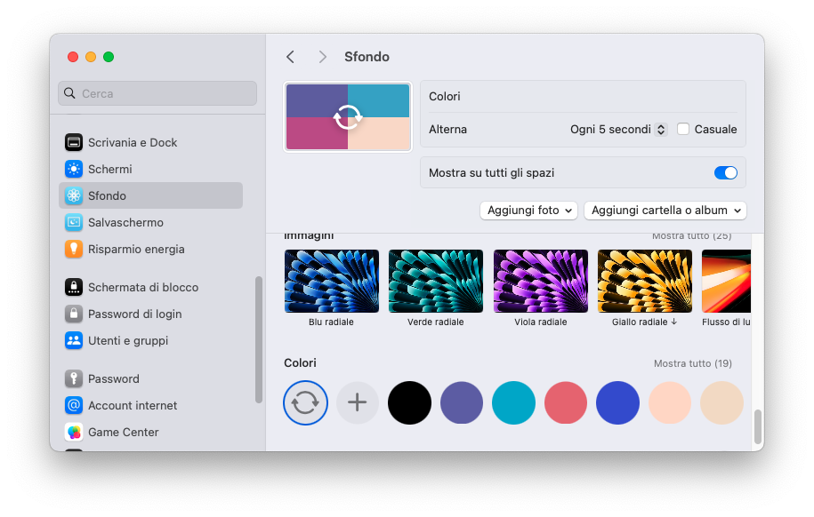814x517 pixels.
Task: Select the Account internet sidebar row
Action: 150,405
